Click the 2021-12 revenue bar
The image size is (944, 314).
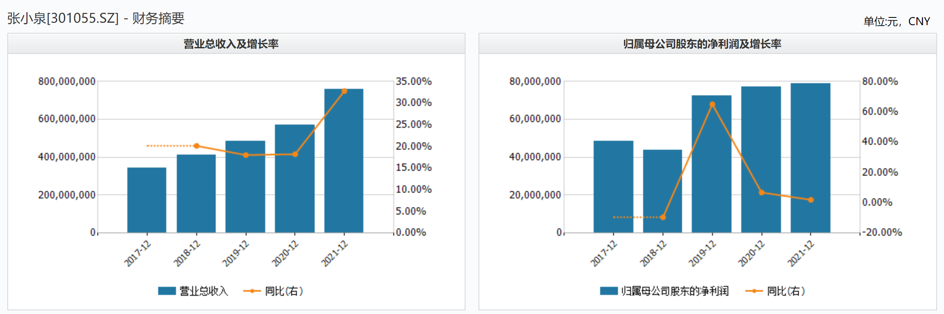(344, 161)
